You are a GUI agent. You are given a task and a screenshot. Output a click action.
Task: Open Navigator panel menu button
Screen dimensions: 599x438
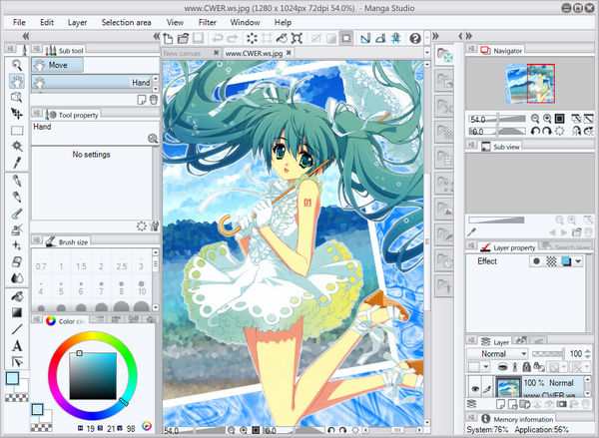tap(472, 49)
